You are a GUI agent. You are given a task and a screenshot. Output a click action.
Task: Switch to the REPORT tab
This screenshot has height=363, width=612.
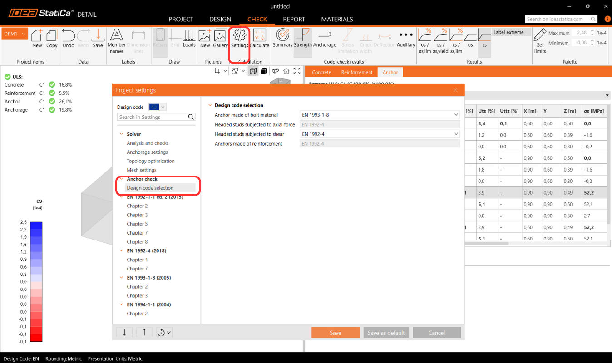click(294, 19)
